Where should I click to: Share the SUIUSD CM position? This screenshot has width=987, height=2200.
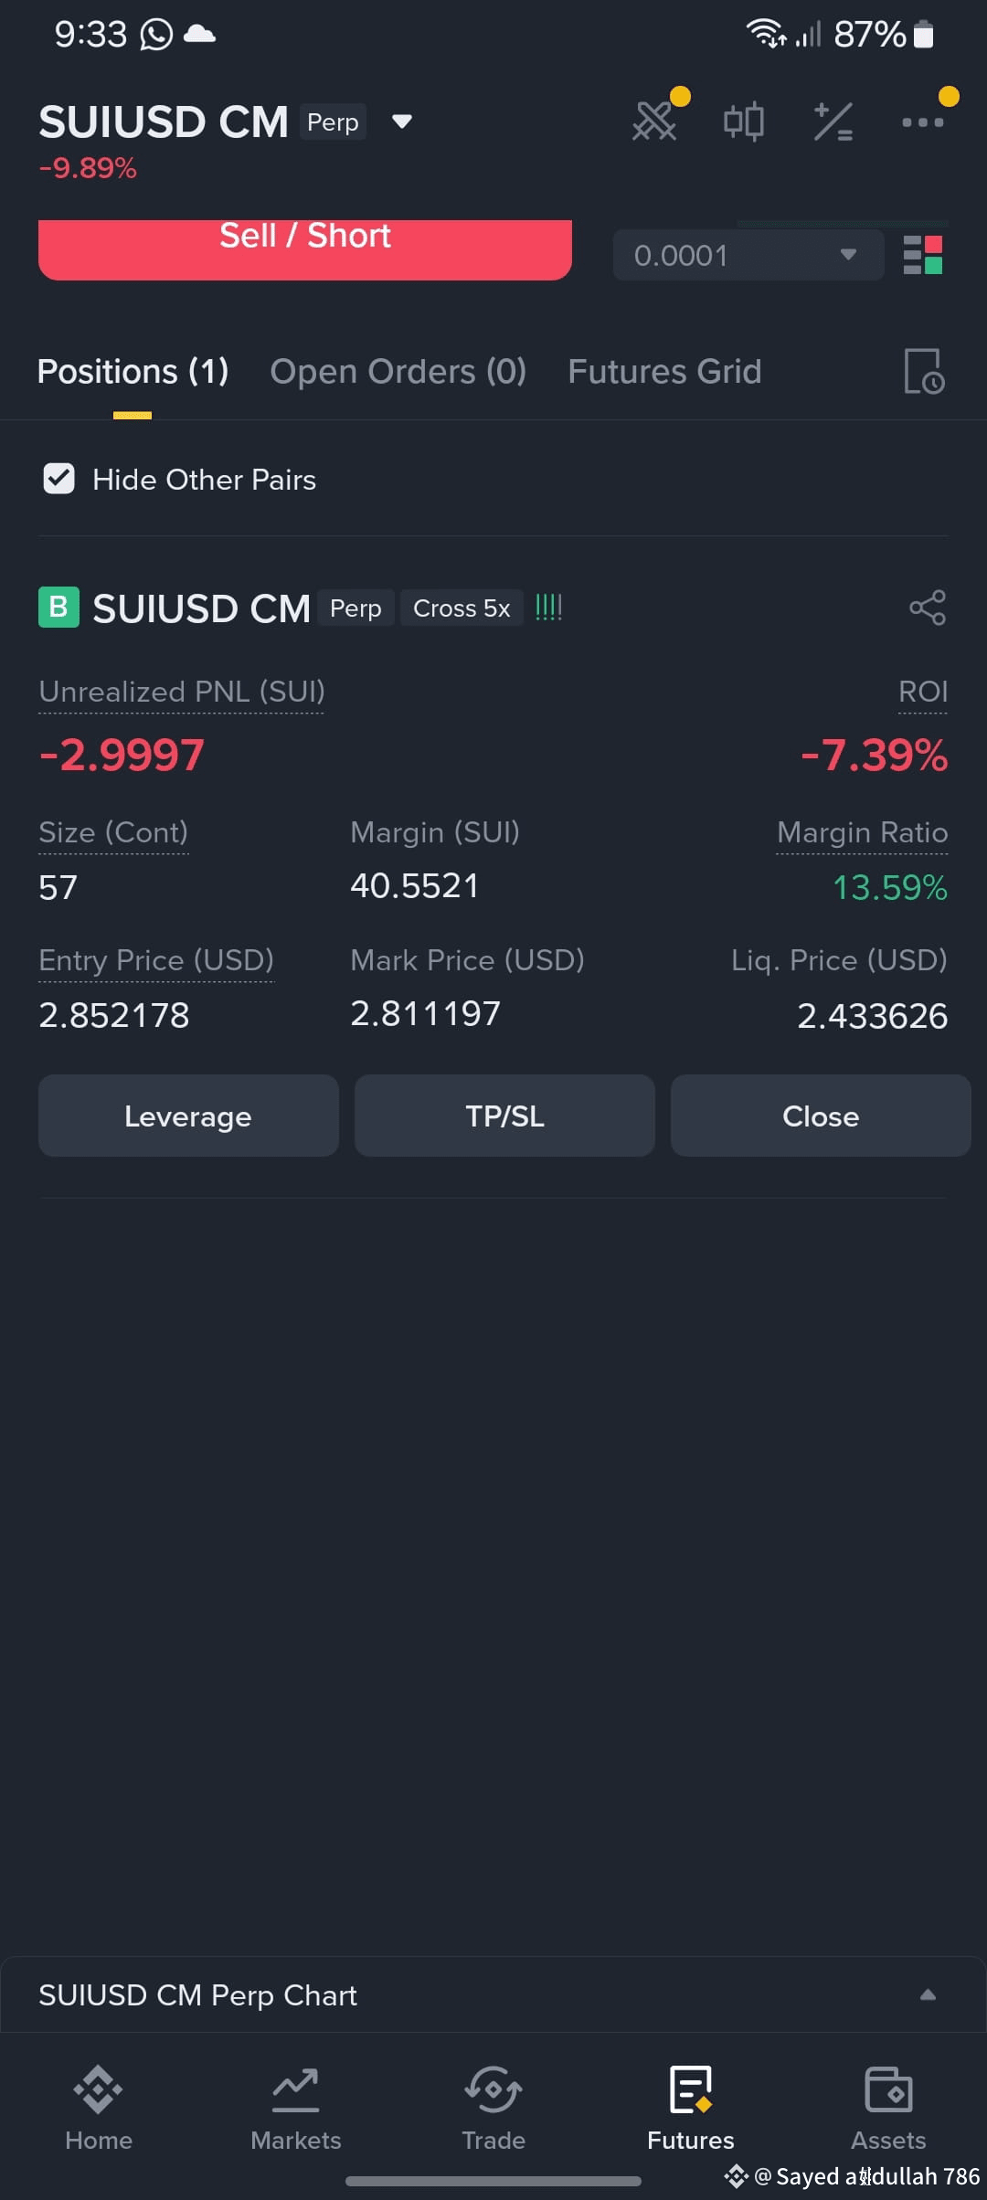928,608
